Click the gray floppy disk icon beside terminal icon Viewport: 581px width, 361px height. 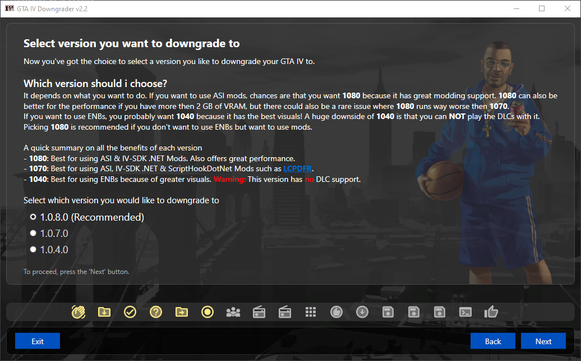point(440,312)
